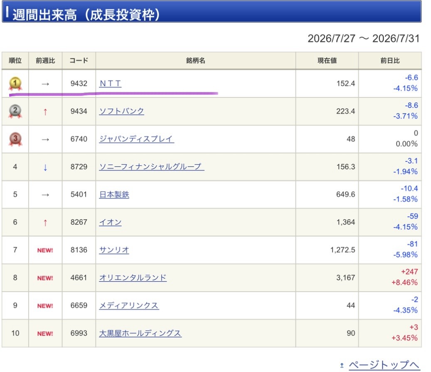Click the code 5401 cell
This screenshot has height=372, width=431.
pyautogui.click(x=79, y=194)
